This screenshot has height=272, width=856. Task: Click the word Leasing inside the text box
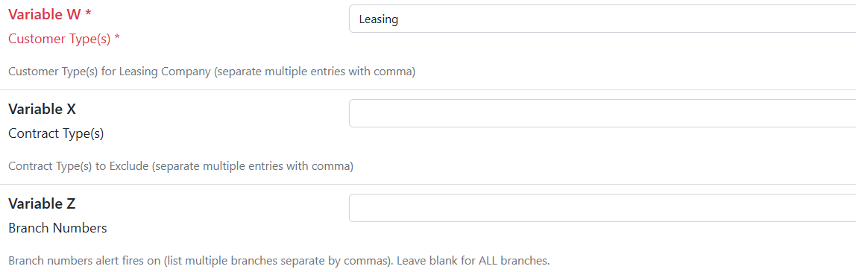pyautogui.click(x=378, y=19)
